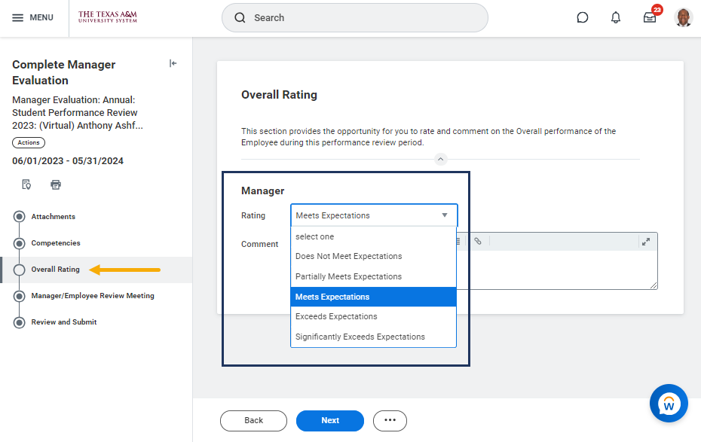Image resolution: width=701 pixels, height=442 pixels.
Task: Go to the Competencies step
Action: (56, 243)
